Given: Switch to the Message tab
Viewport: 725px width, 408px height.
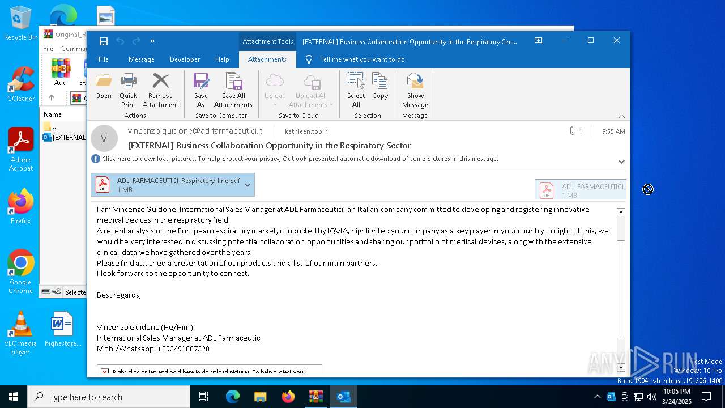Looking at the screenshot, I should coord(142,59).
